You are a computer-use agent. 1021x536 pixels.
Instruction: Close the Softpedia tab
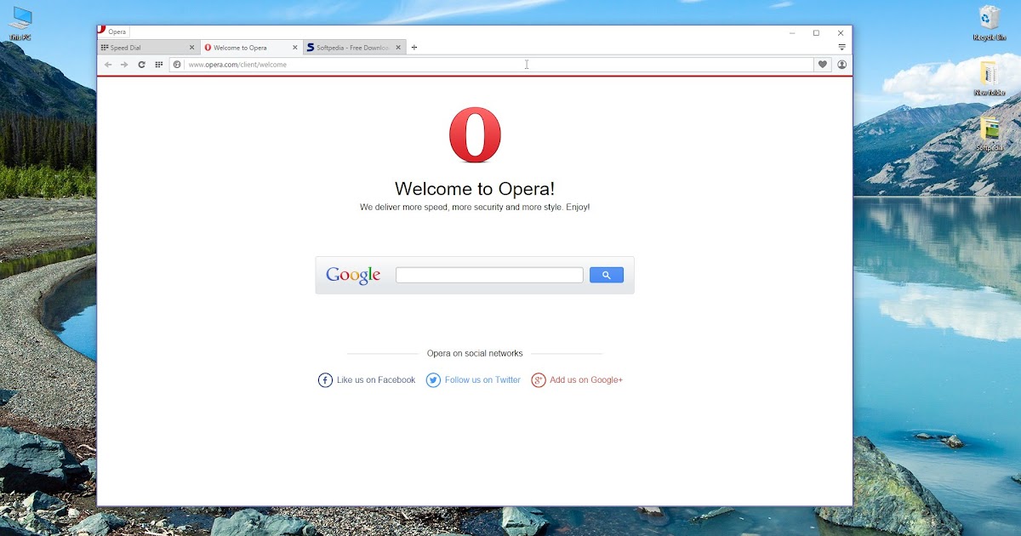pyautogui.click(x=398, y=48)
